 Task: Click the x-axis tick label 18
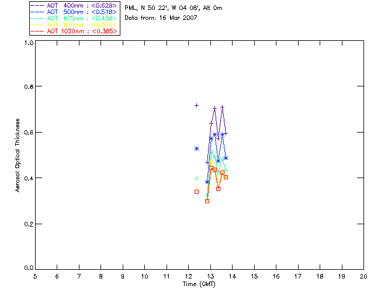(x=320, y=276)
